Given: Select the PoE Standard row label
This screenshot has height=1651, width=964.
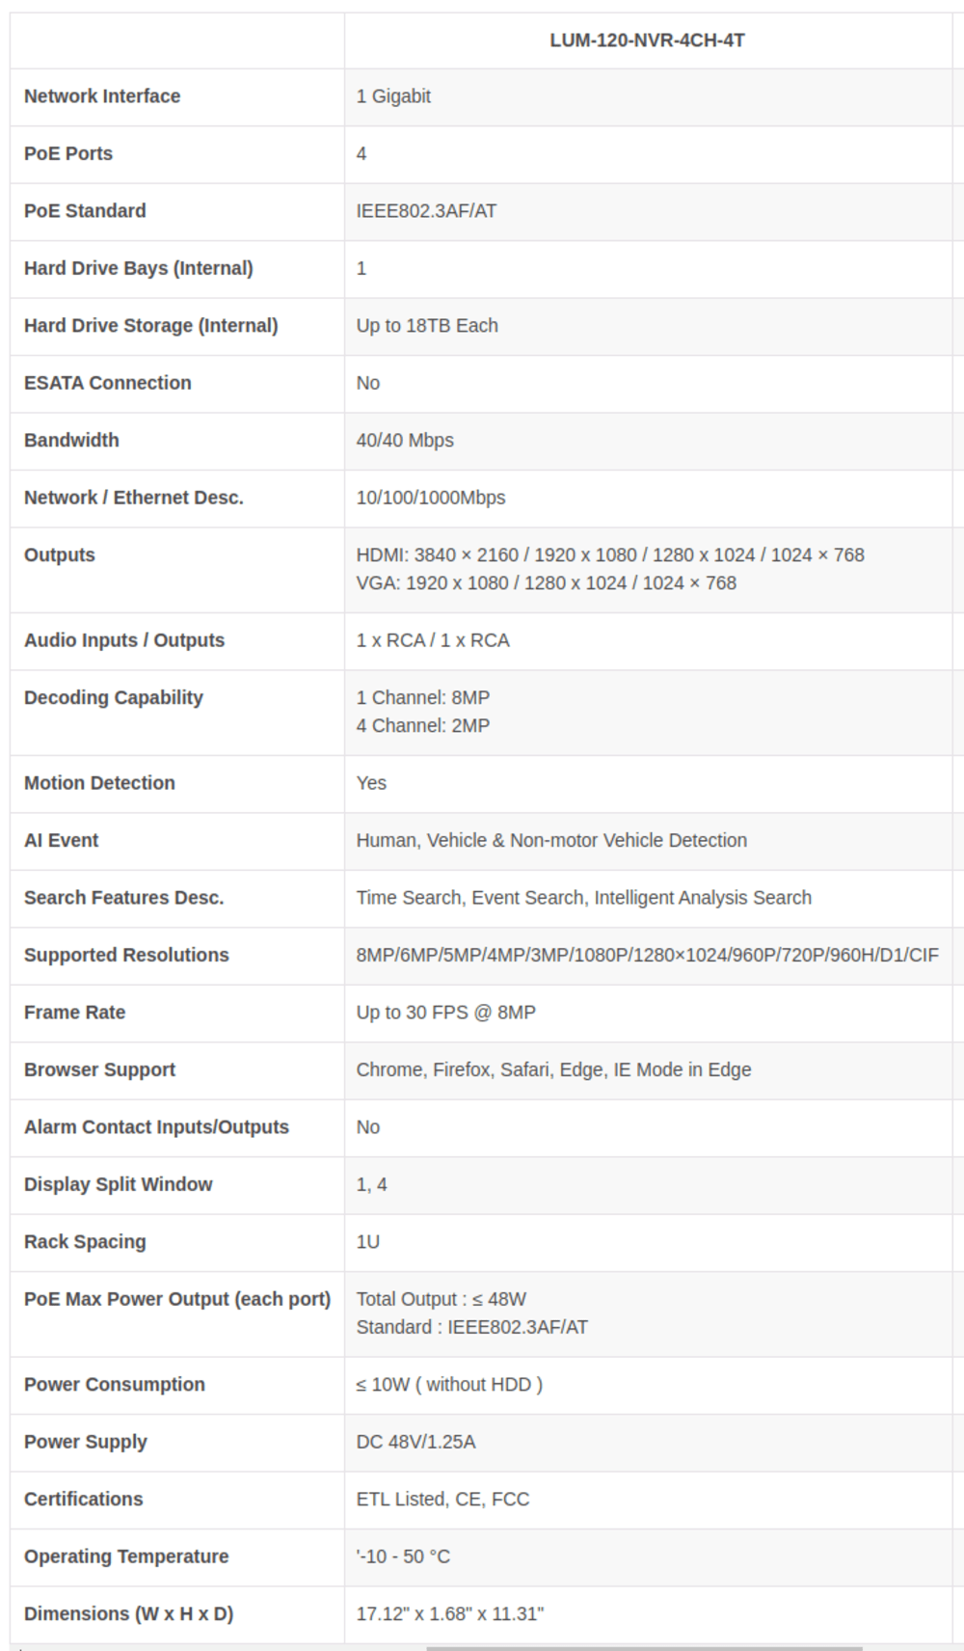Looking at the screenshot, I should click(85, 211).
